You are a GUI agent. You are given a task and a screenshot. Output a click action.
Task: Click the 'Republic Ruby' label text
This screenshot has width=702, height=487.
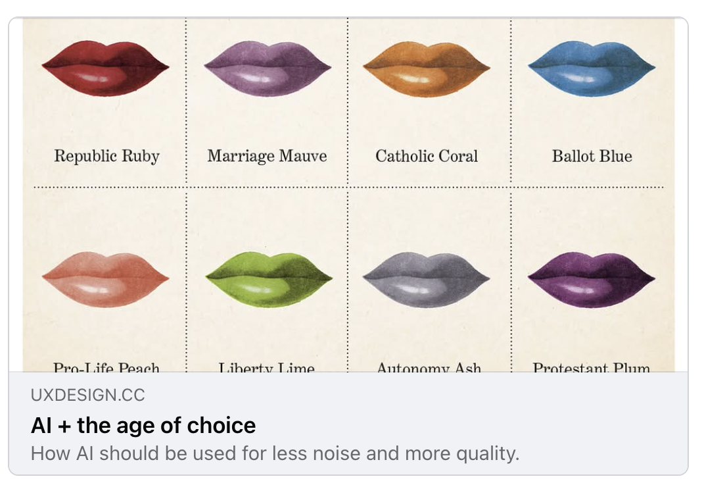(106, 156)
